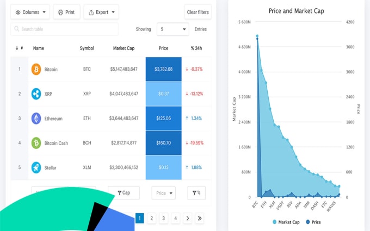Click the next page arrow
Screen dimensions: 370x231
point(188,218)
